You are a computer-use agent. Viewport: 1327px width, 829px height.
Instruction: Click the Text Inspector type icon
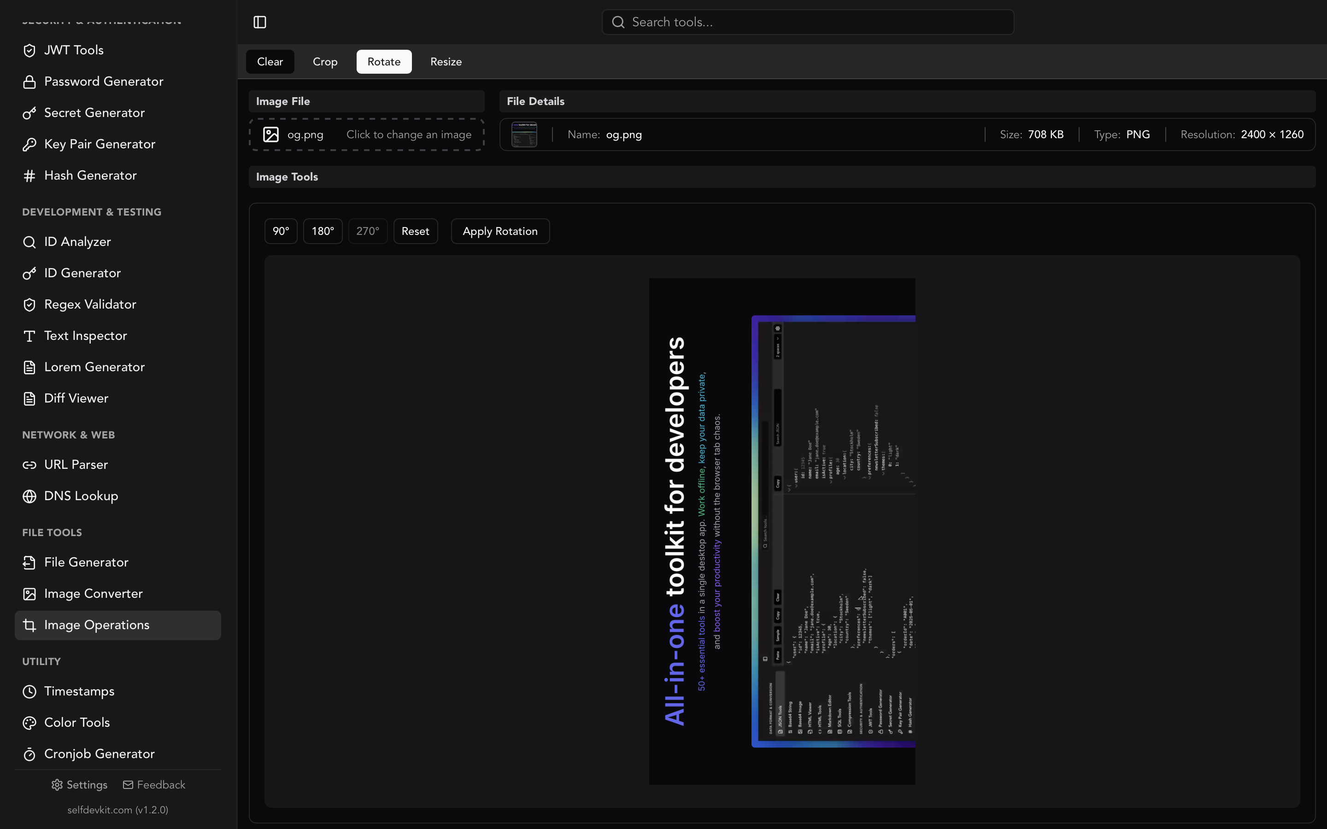pyautogui.click(x=29, y=336)
